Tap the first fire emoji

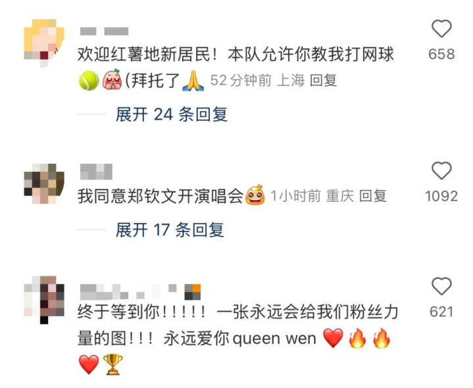357,338
